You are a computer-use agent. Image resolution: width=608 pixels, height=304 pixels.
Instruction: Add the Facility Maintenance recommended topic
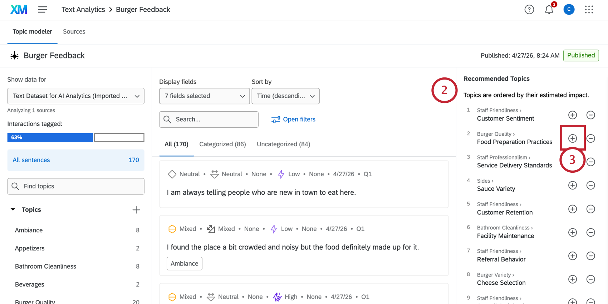tap(573, 232)
